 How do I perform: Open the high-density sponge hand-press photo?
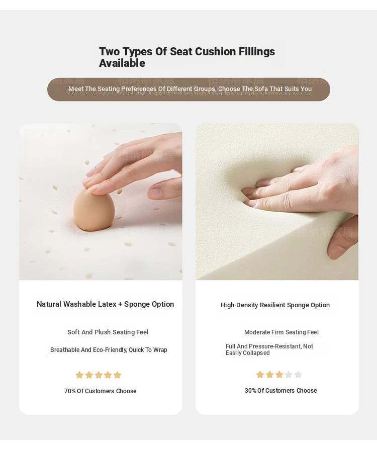click(277, 202)
